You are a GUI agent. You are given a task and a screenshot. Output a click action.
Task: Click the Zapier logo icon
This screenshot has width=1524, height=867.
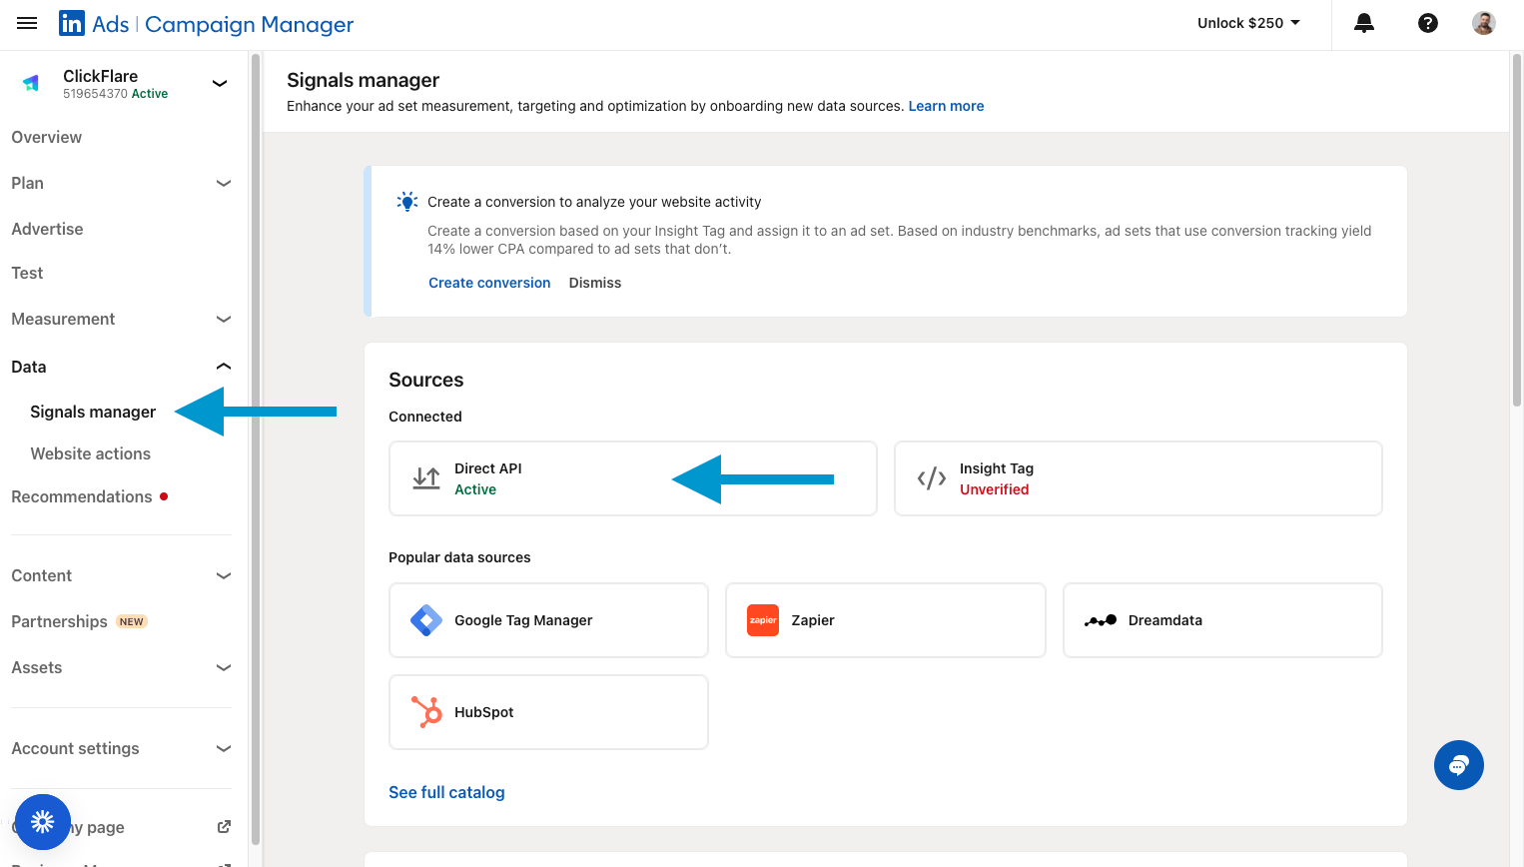763,620
